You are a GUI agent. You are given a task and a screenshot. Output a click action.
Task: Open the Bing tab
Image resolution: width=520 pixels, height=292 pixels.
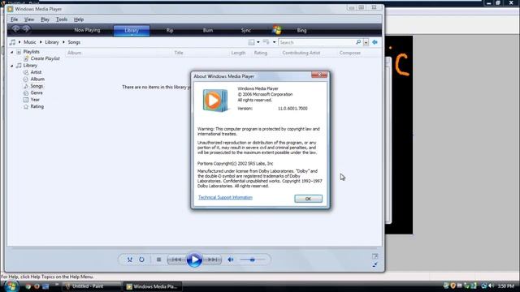(x=301, y=30)
